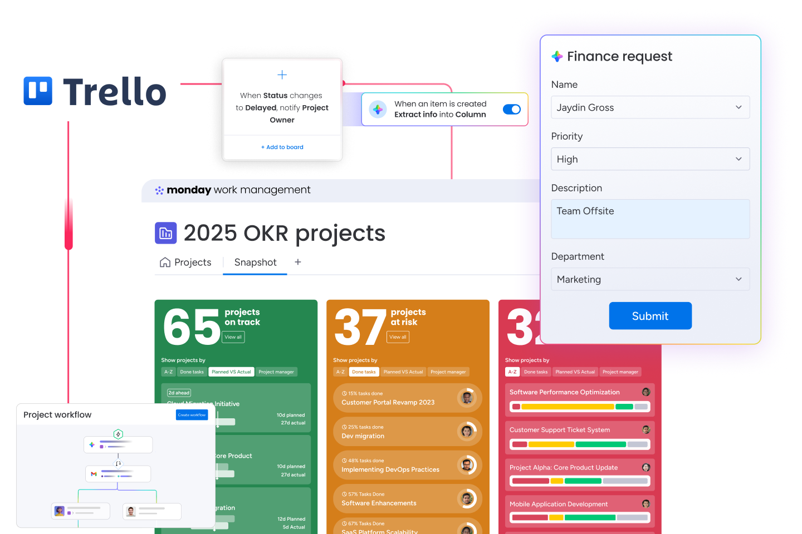This screenshot has width=802, height=534.
Task: Click the home icon beside Projects
Action: 165,262
